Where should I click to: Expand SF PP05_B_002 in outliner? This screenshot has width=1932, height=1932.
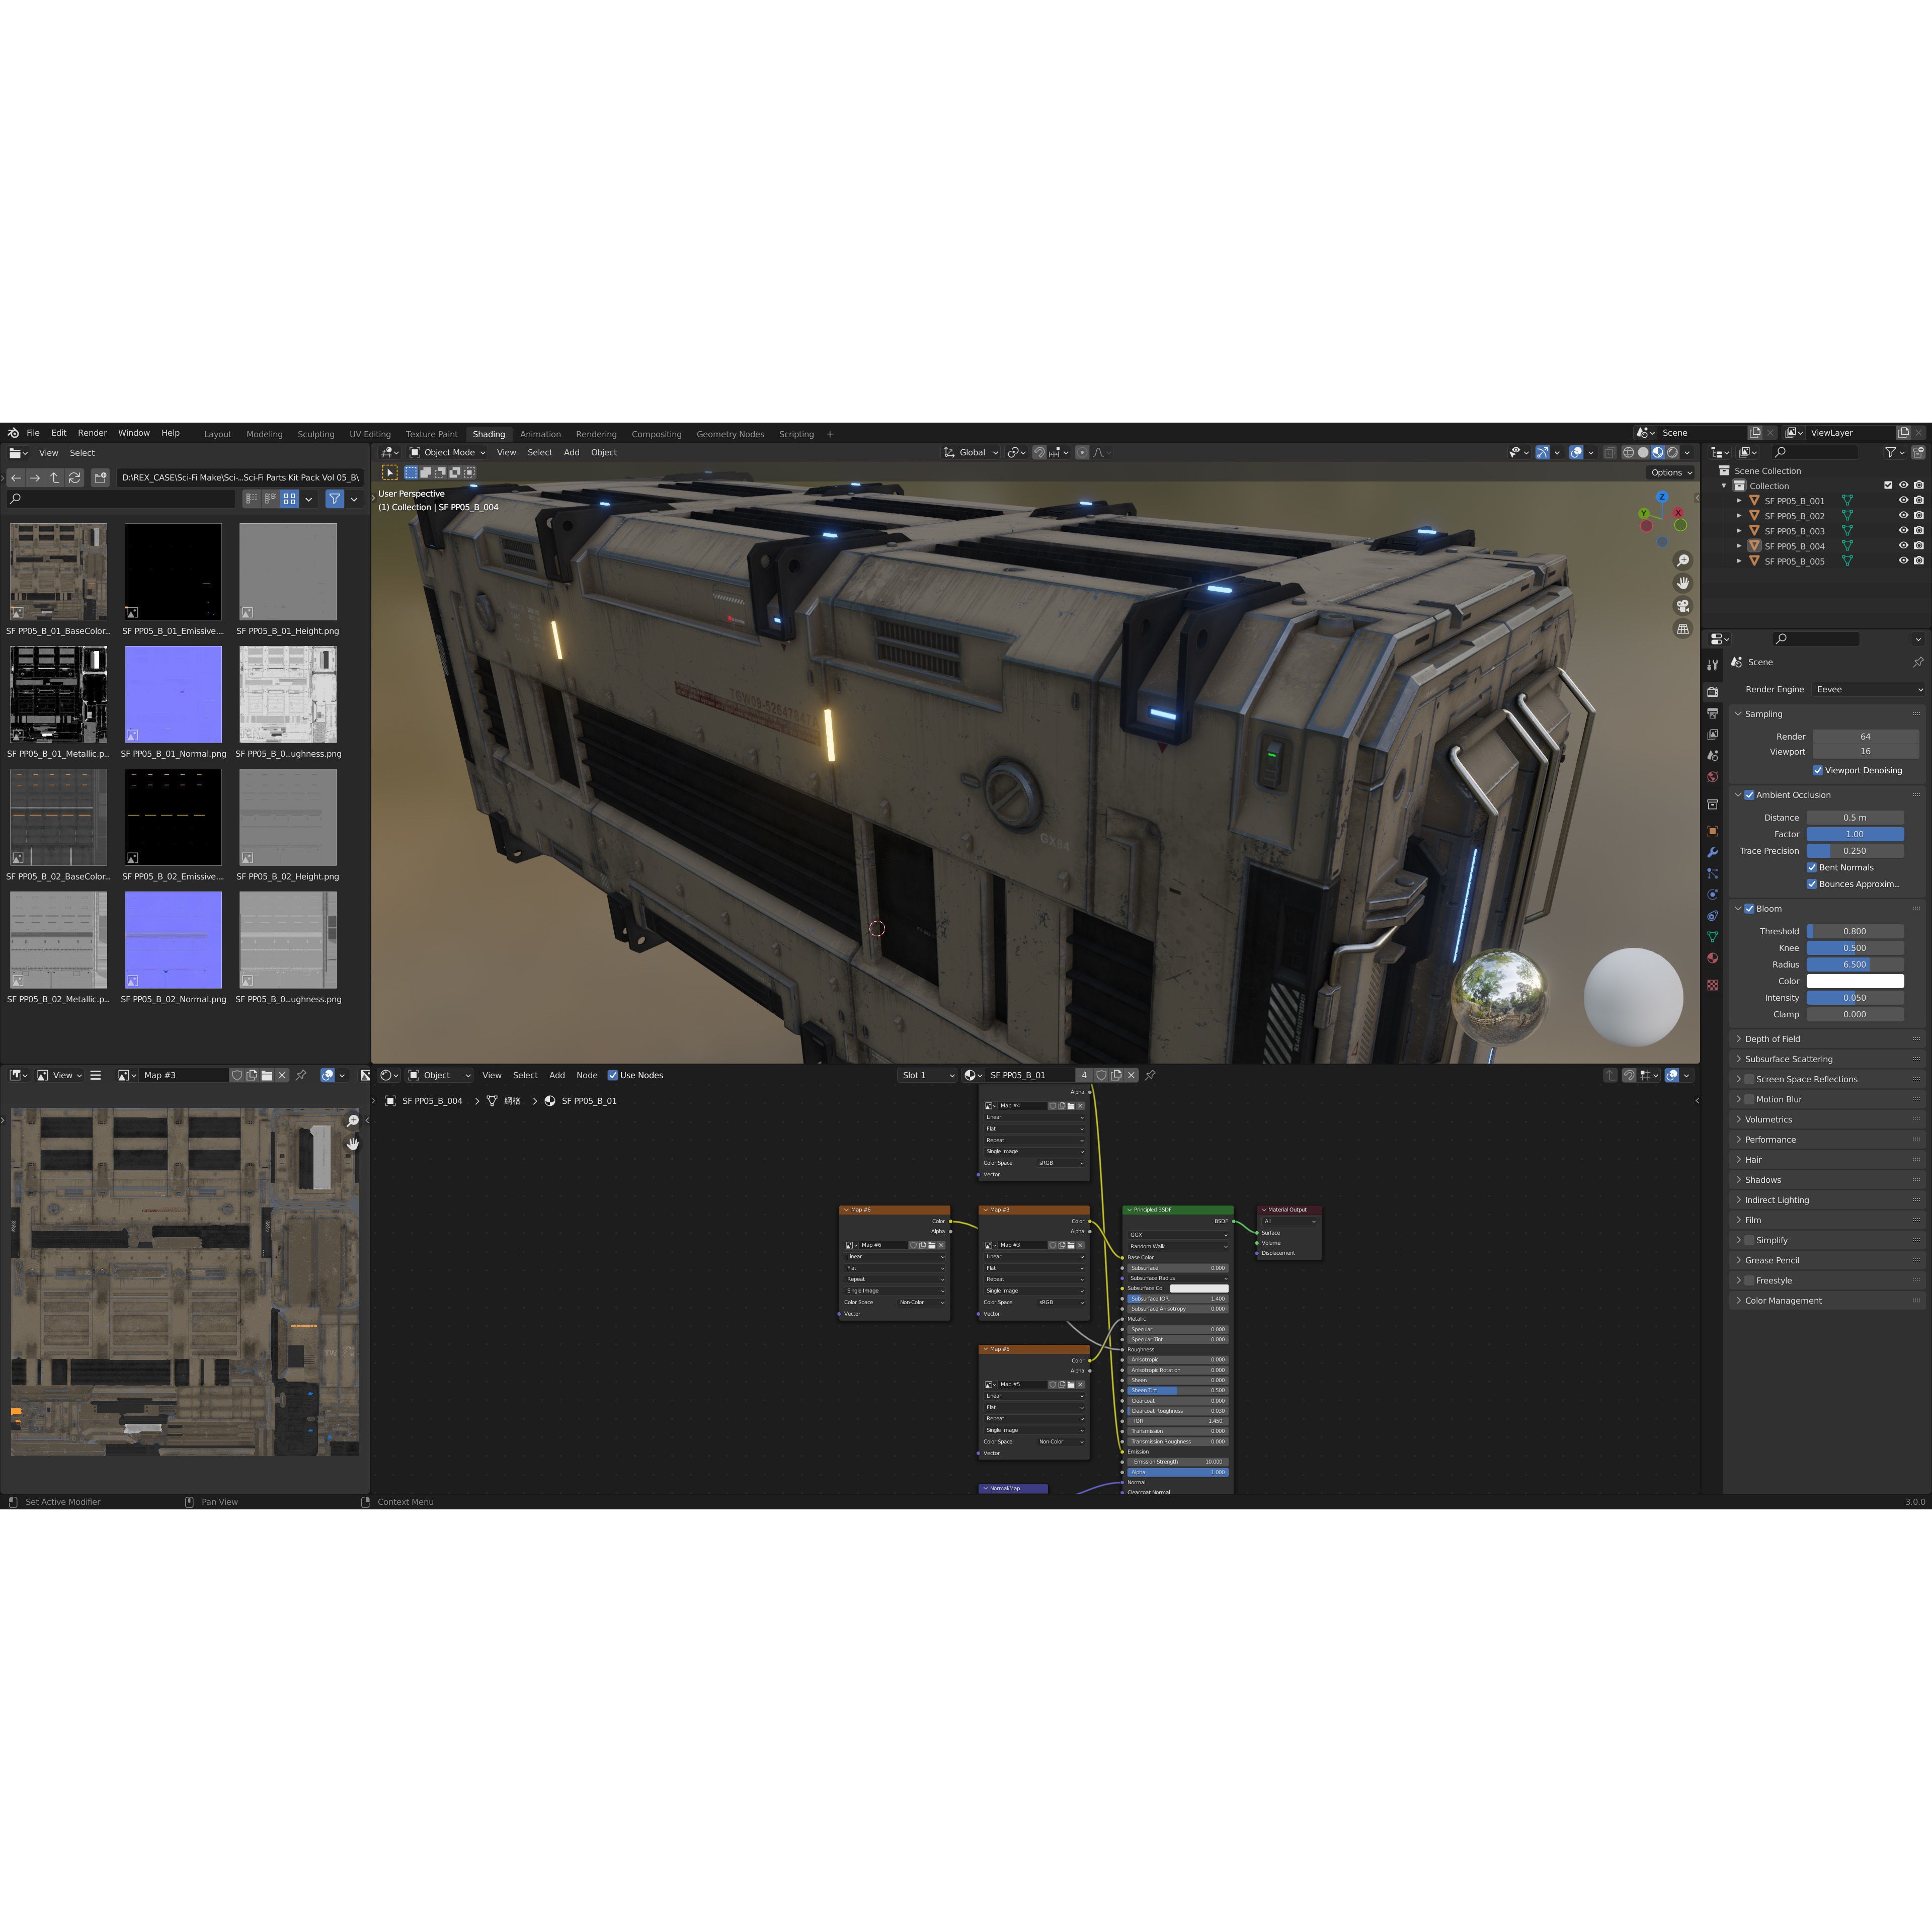[1740, 517]
